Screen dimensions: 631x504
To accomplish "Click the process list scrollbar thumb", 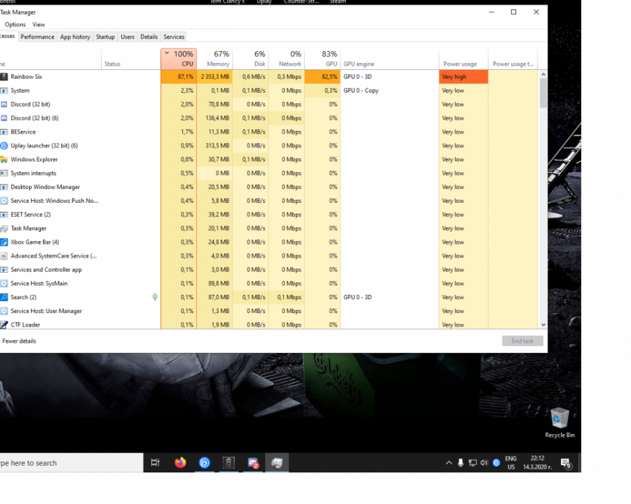I will [x=543, y=93].
